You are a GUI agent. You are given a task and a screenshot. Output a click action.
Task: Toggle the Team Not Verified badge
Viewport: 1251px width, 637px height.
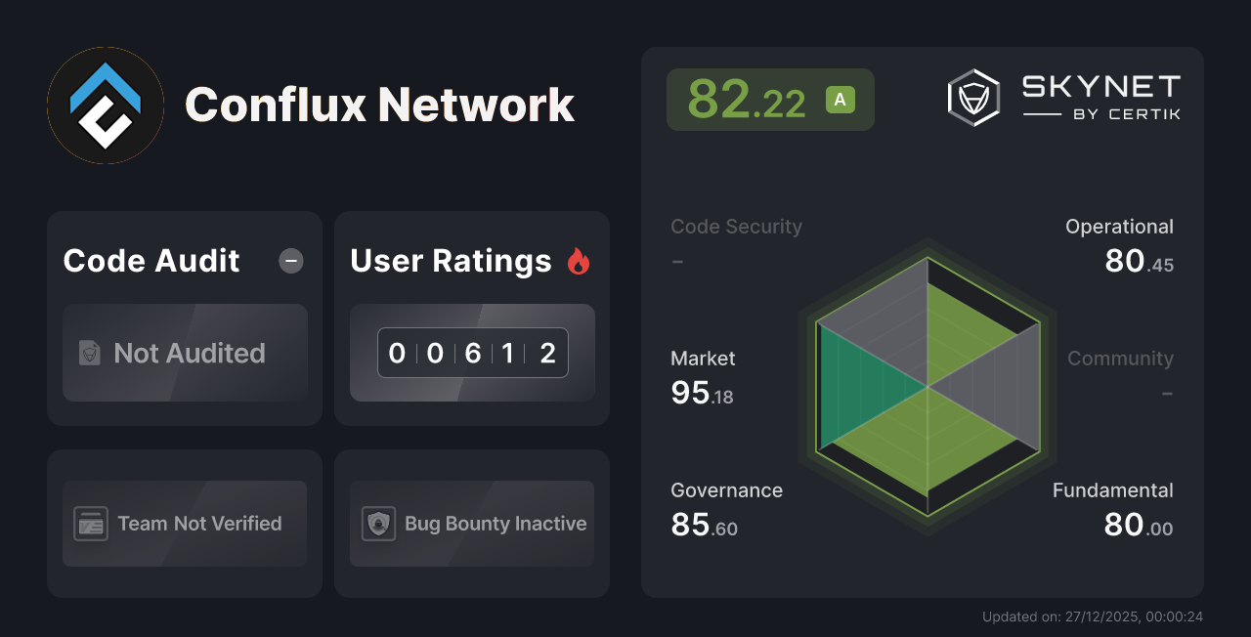[x=184, y=524]
